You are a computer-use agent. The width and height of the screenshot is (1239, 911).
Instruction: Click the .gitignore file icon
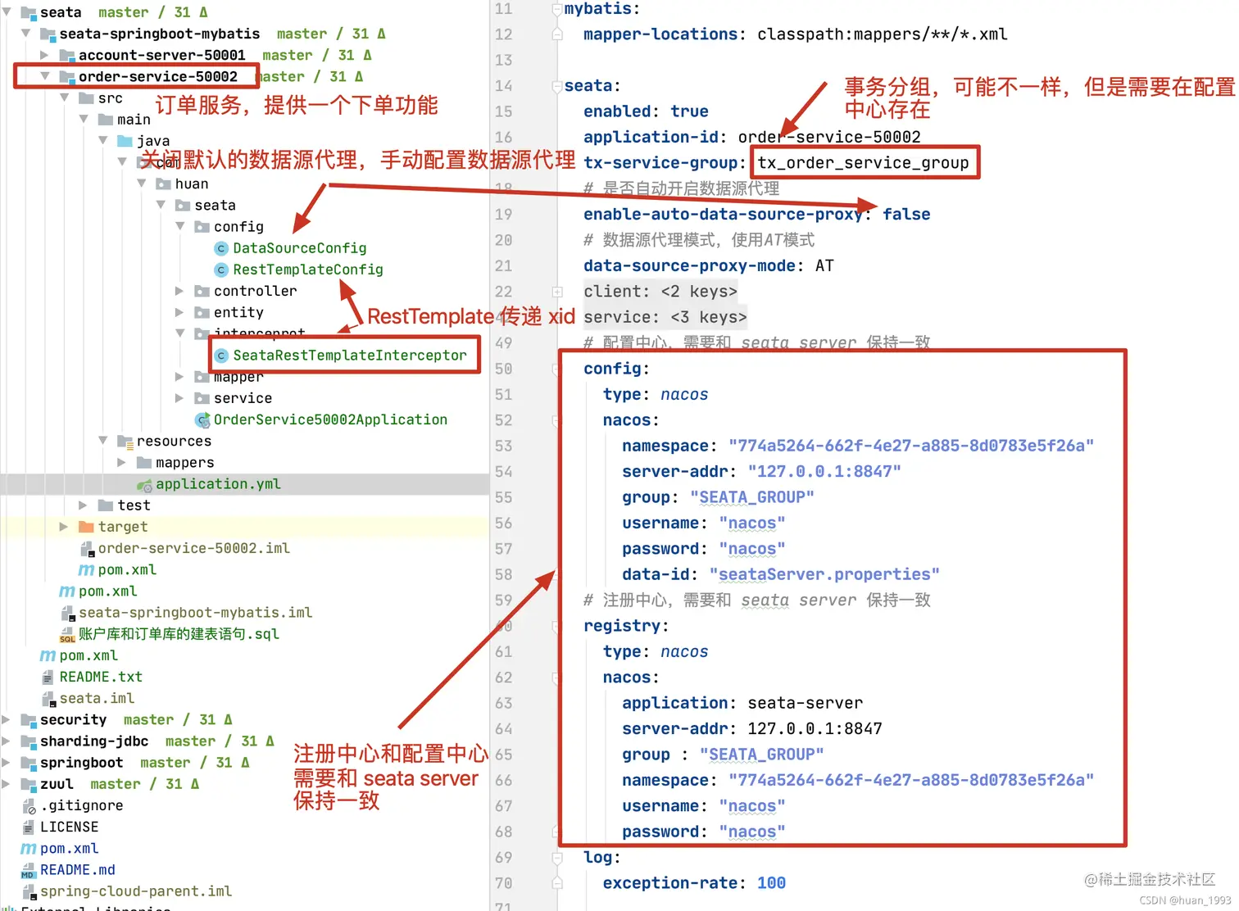(x=29, y=806)
